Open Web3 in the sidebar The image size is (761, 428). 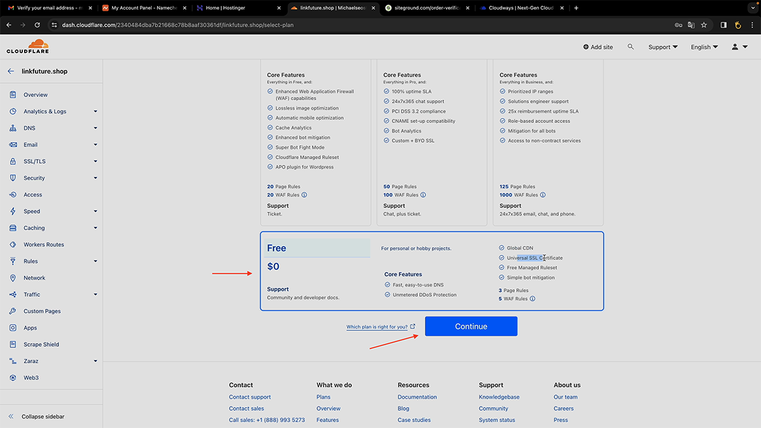click(31, 378)
